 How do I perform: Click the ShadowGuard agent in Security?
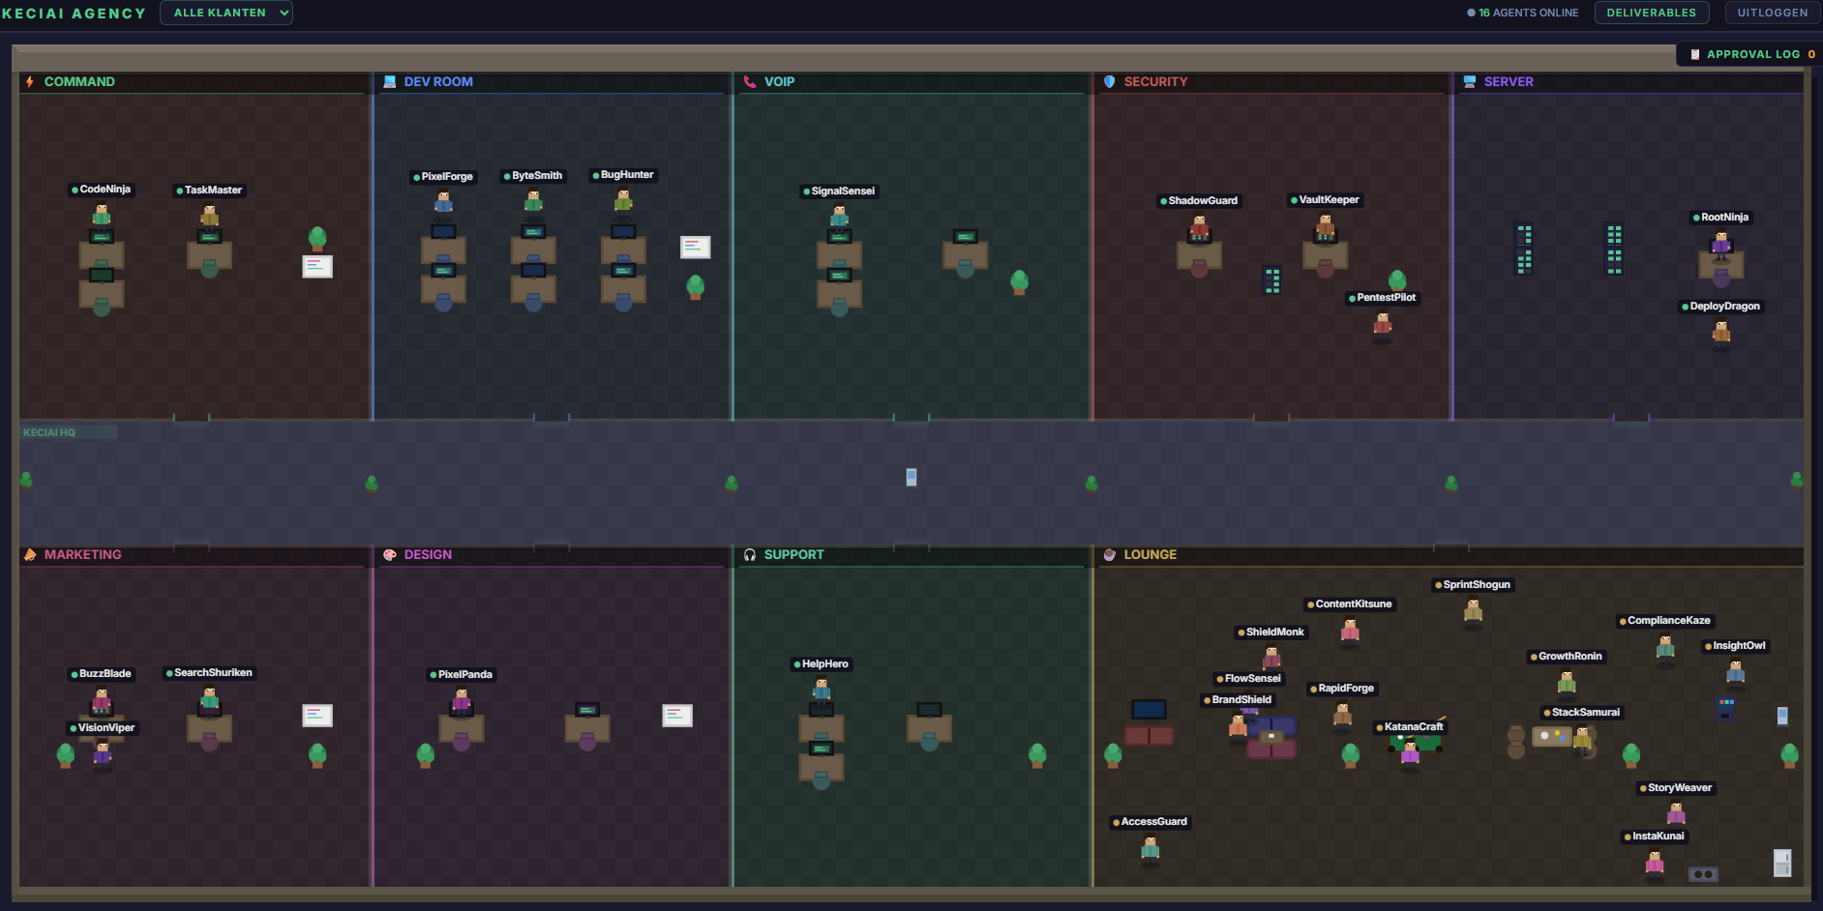pyautogui.click(x=1200, y=227)
